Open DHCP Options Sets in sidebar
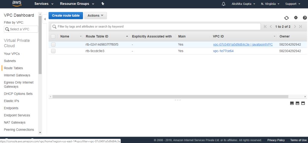This screenshot has width=308, height=143. pyautogui.click(x=18, y=94)
